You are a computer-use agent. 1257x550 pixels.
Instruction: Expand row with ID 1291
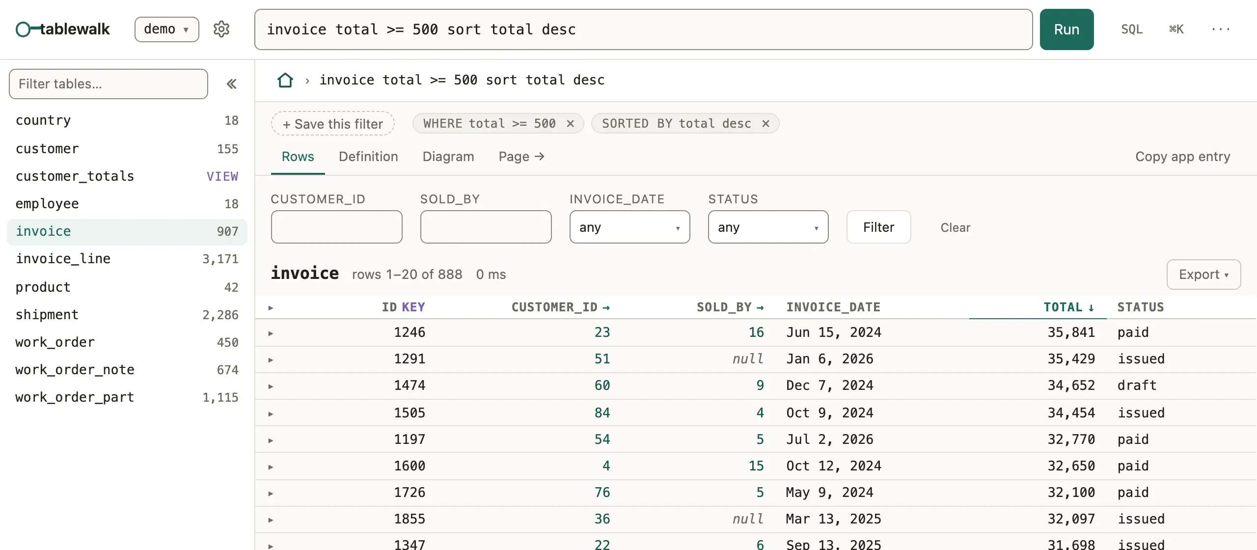pos(271,359)
